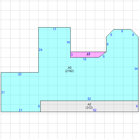Select the dimension label 20
This screenshot has height=139, width=139.
click(20, 74)
